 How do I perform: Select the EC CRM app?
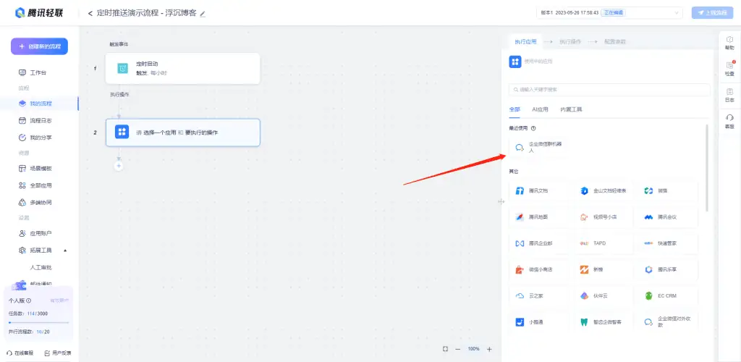[667, 295]
